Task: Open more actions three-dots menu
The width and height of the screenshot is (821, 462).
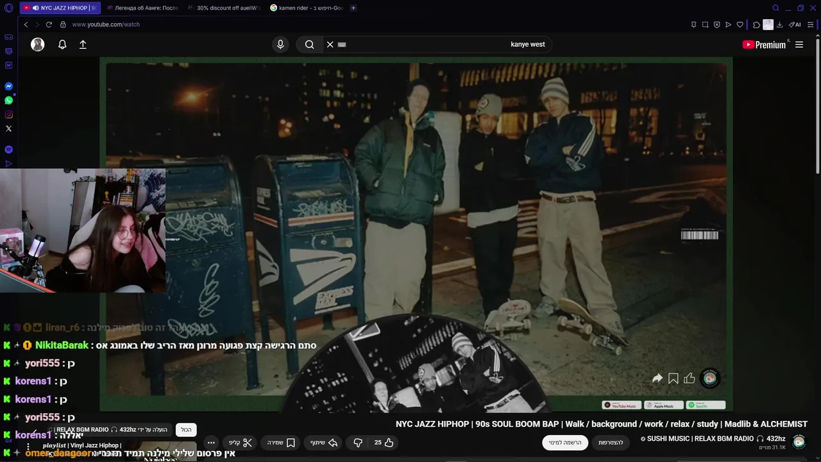Action: pos(211,442)
